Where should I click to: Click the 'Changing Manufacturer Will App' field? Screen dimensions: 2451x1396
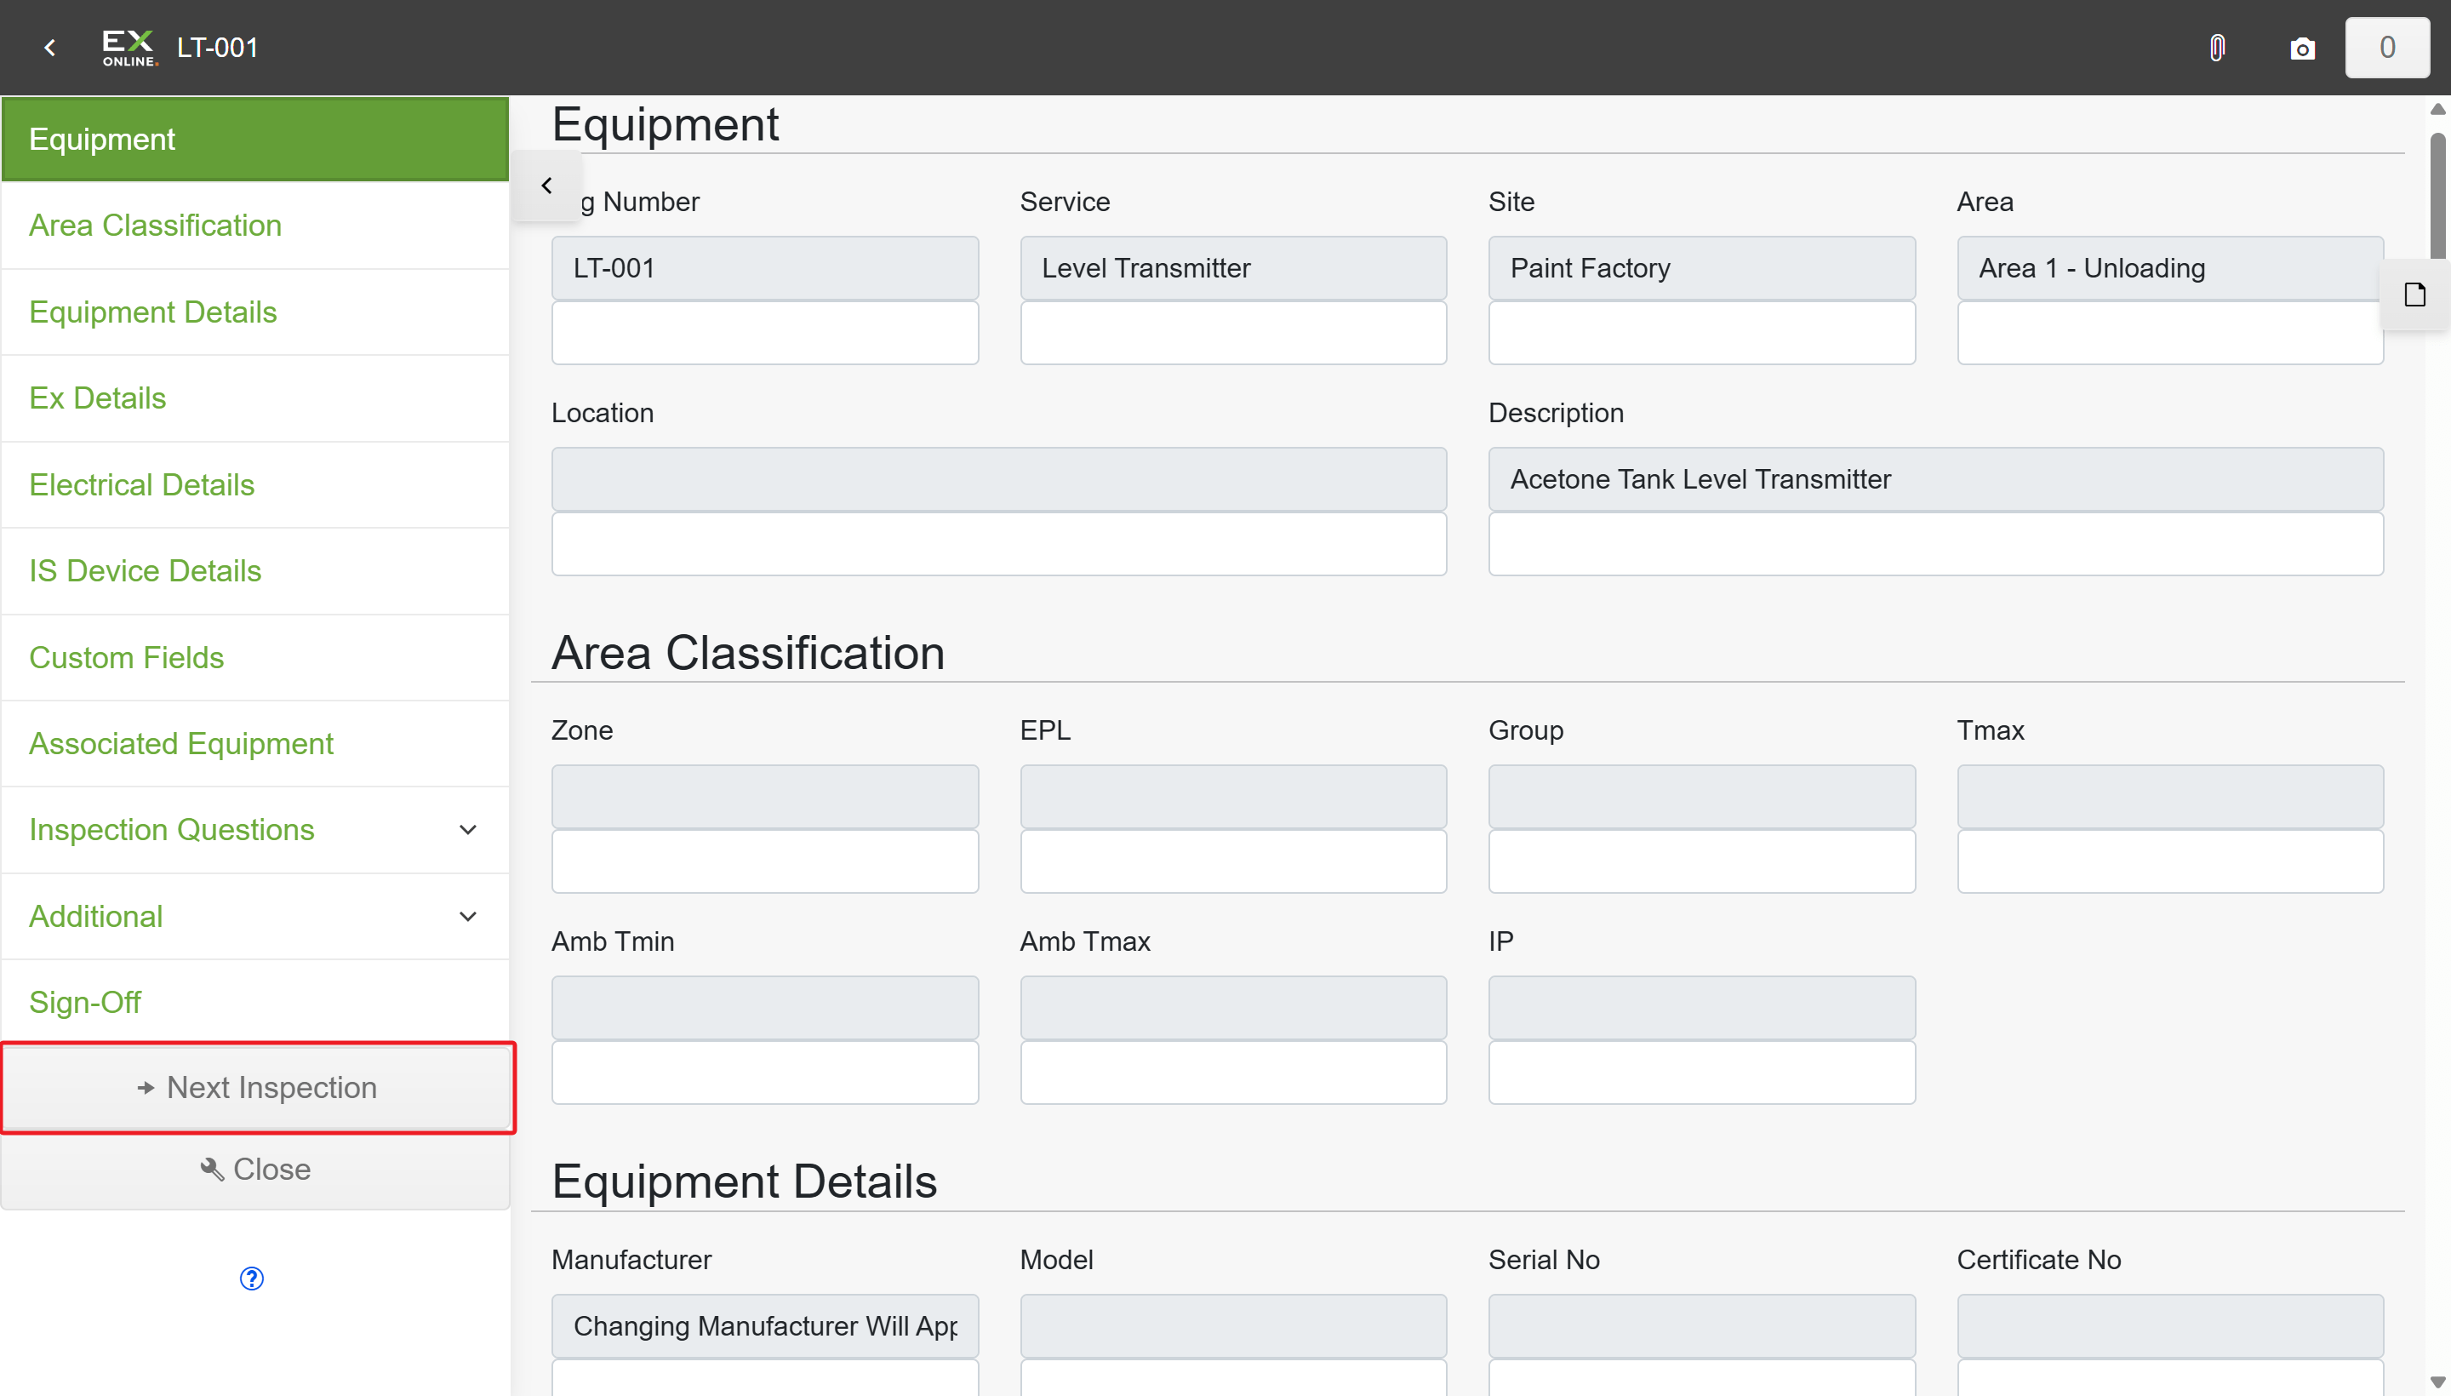[x=765, y=1326]
